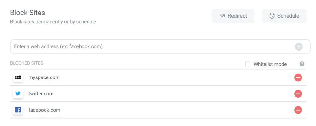The height and width of the screenshot is (126, 316).
Task: Click the Redirect button
Action: point(233,16)
